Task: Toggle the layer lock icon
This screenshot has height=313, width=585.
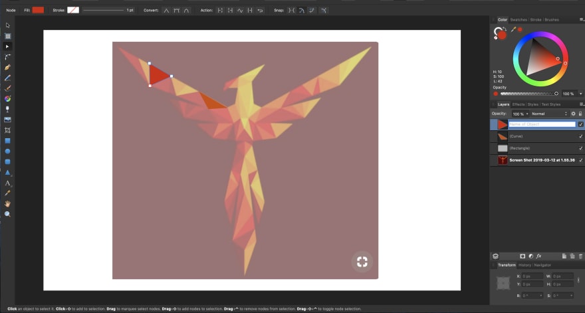Action: (580, 114)
